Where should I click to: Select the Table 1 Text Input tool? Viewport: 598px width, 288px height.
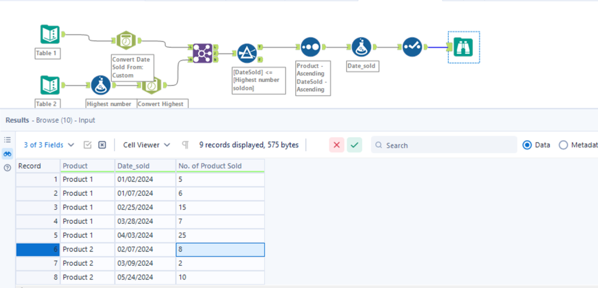tap(50, 35)
